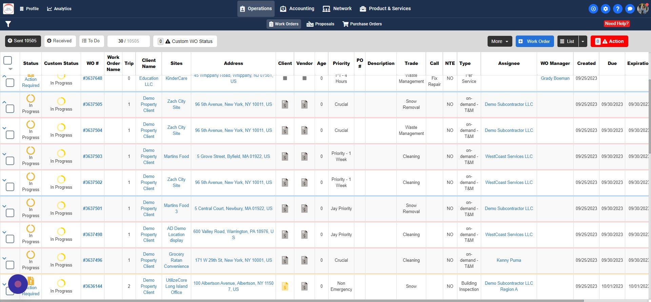Click yellow client invoice icon for WO #3636144
The width and height of the screenshot is (651, 302).
point(285,286)
